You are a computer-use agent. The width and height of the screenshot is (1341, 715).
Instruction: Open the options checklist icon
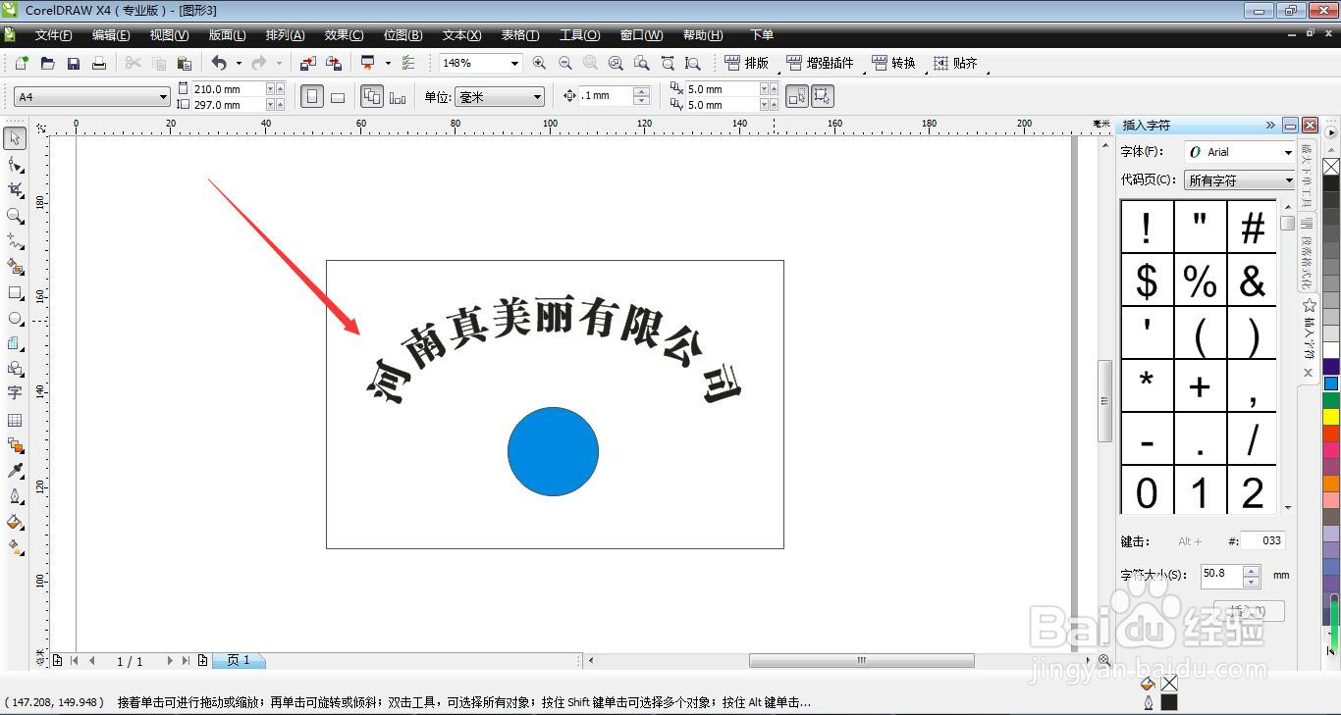click(408, 63)
